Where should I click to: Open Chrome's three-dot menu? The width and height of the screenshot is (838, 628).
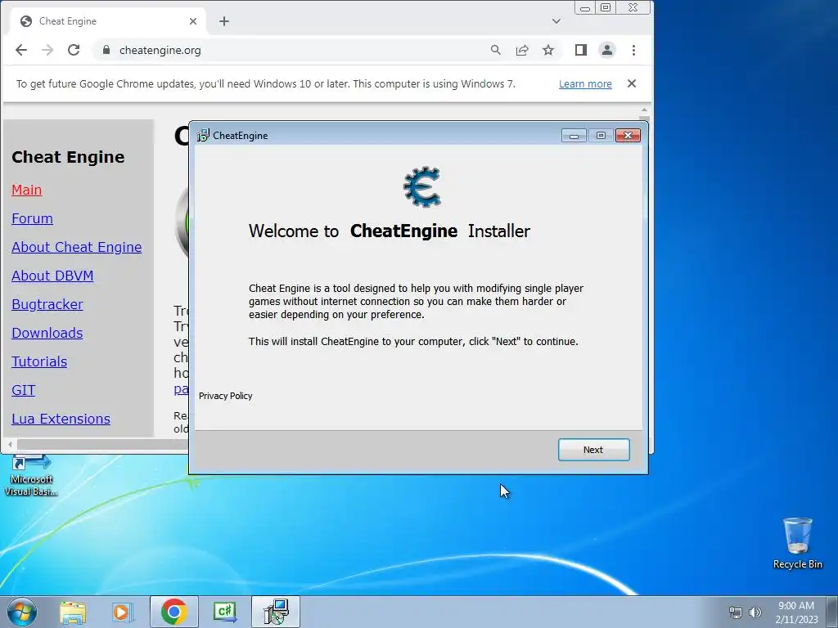tap(633, 50)
